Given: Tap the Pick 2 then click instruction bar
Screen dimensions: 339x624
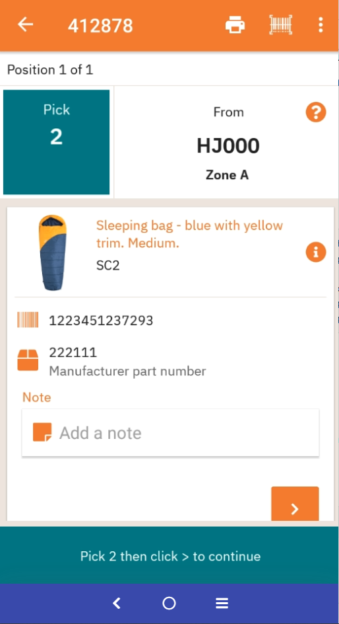Looking at the screenshot, I should 169,555.
